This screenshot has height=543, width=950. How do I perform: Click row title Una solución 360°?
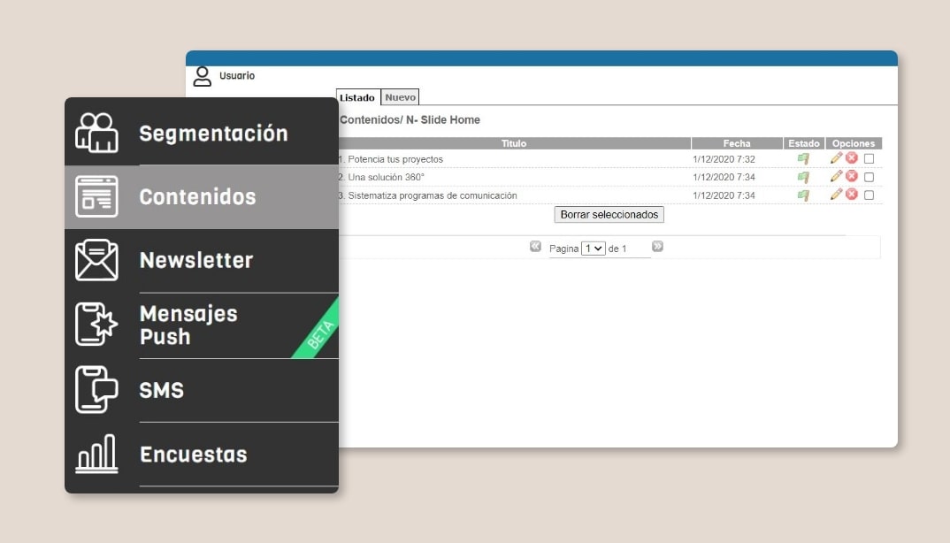[x=386, y=177]
